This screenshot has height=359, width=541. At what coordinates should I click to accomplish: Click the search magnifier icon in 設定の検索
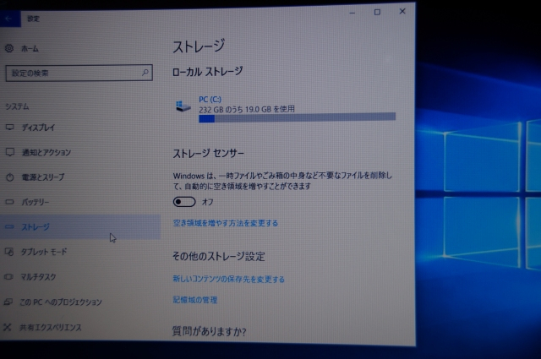[145, 73]
